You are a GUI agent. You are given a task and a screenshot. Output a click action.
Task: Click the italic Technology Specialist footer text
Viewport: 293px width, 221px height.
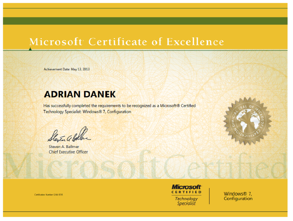pos(186,201)
